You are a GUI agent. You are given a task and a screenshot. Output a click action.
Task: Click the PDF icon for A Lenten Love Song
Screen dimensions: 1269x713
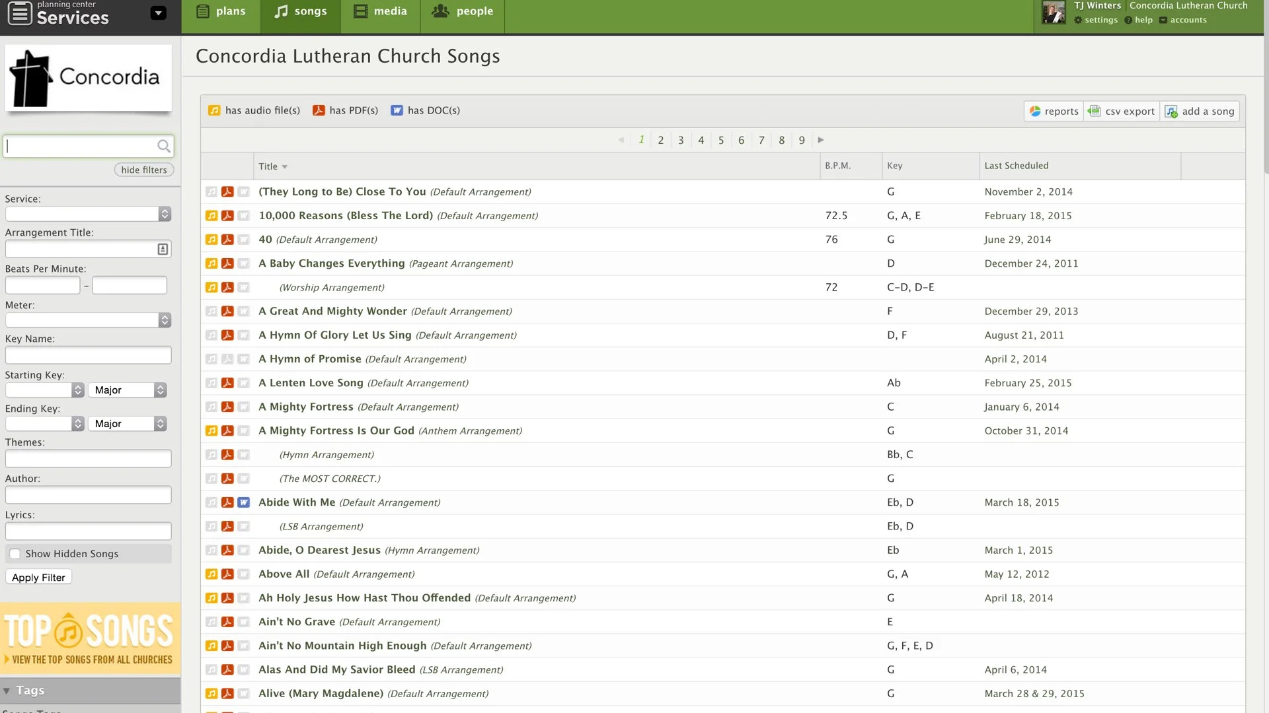pyautogui.click(x=227, y=383)
